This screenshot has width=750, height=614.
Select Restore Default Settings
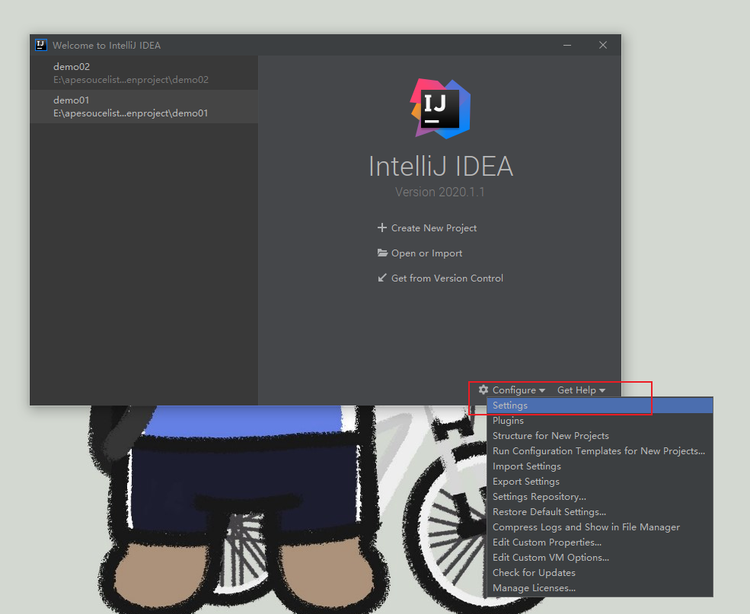600,512
